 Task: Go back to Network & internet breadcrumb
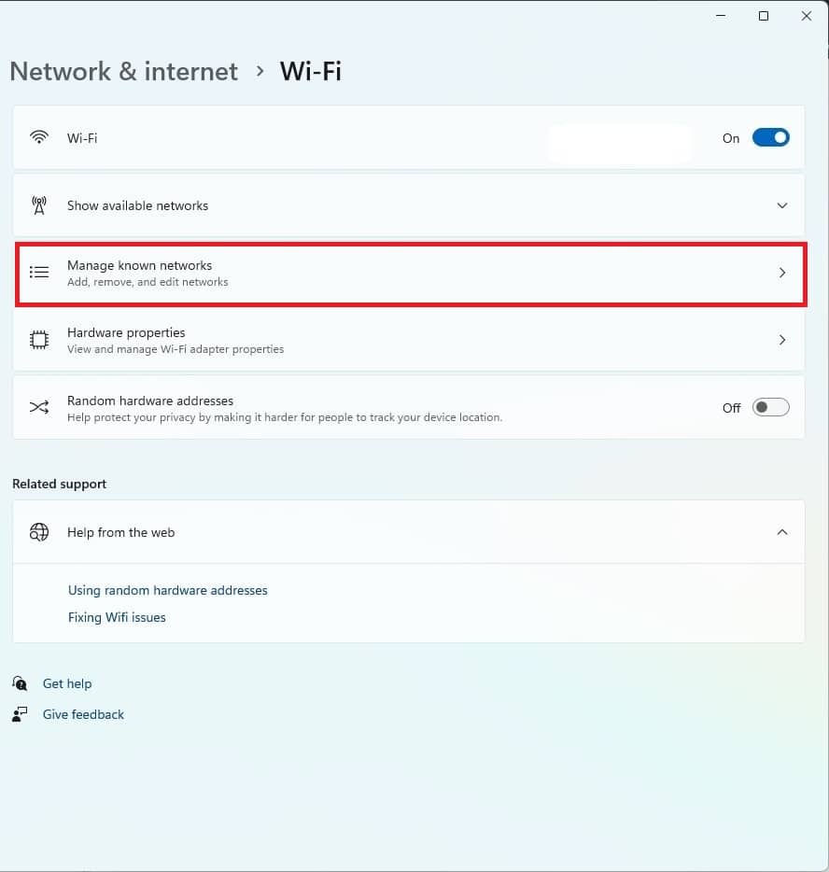124,72
